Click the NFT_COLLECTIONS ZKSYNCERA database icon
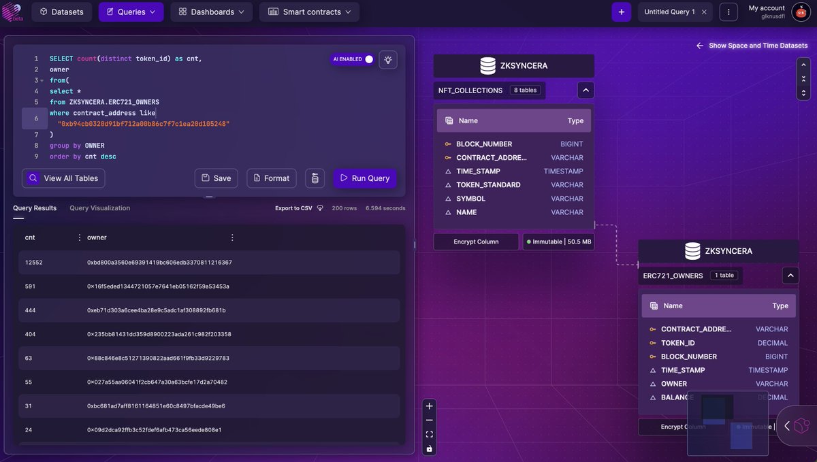The width and height of the screenshot is (817, 462). (x=487, y=66)
